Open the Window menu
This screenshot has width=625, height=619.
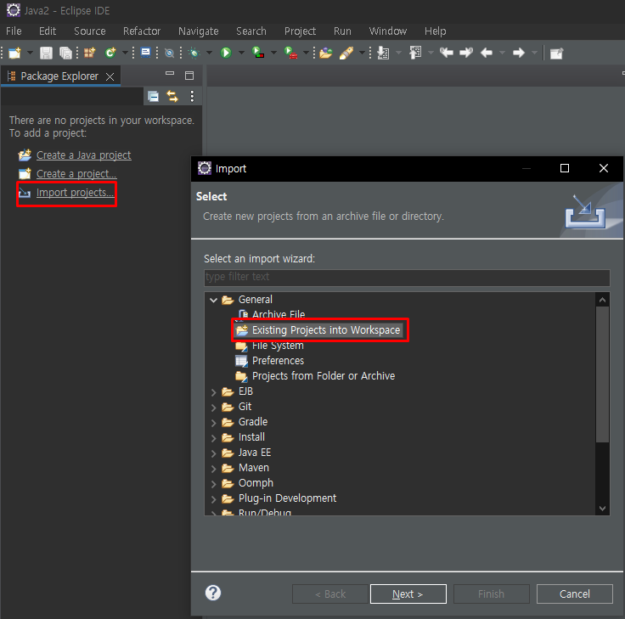click(x=388, y=31)
